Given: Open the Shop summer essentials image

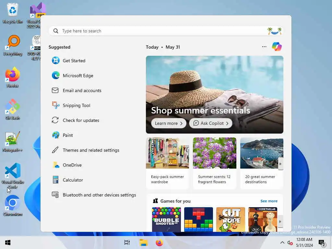Looking at the screenshot, I should tap(215, 94).
